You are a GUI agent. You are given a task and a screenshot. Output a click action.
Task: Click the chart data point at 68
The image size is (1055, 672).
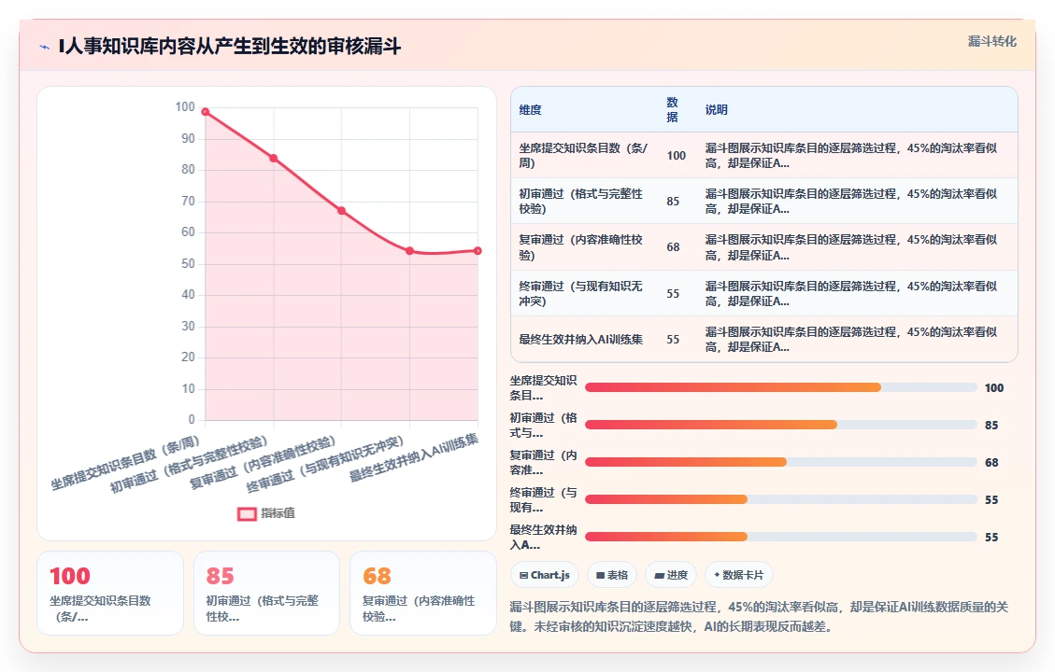coord(342,211)
